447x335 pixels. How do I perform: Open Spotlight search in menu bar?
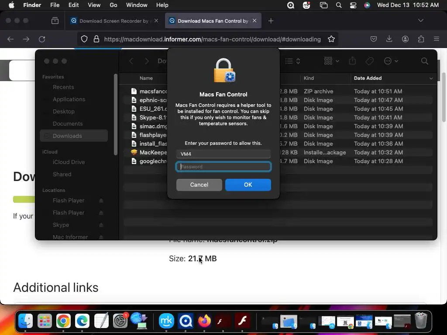[x=339, y=5]
